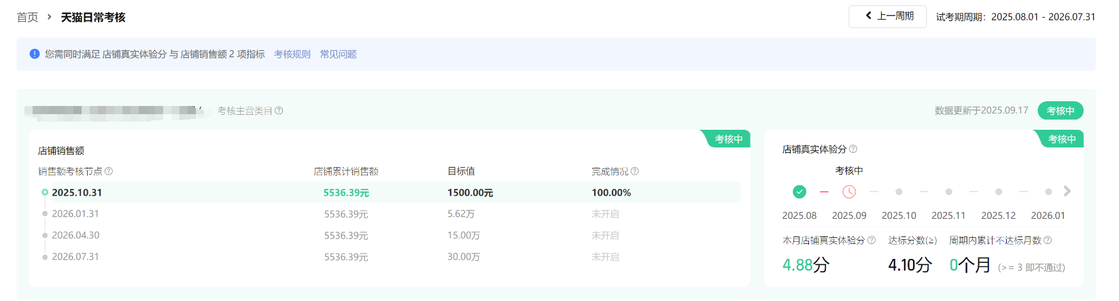Click help icon beside 完成情况 header
Viewport: 1119px width, 301px height.
tap(634, 171)
